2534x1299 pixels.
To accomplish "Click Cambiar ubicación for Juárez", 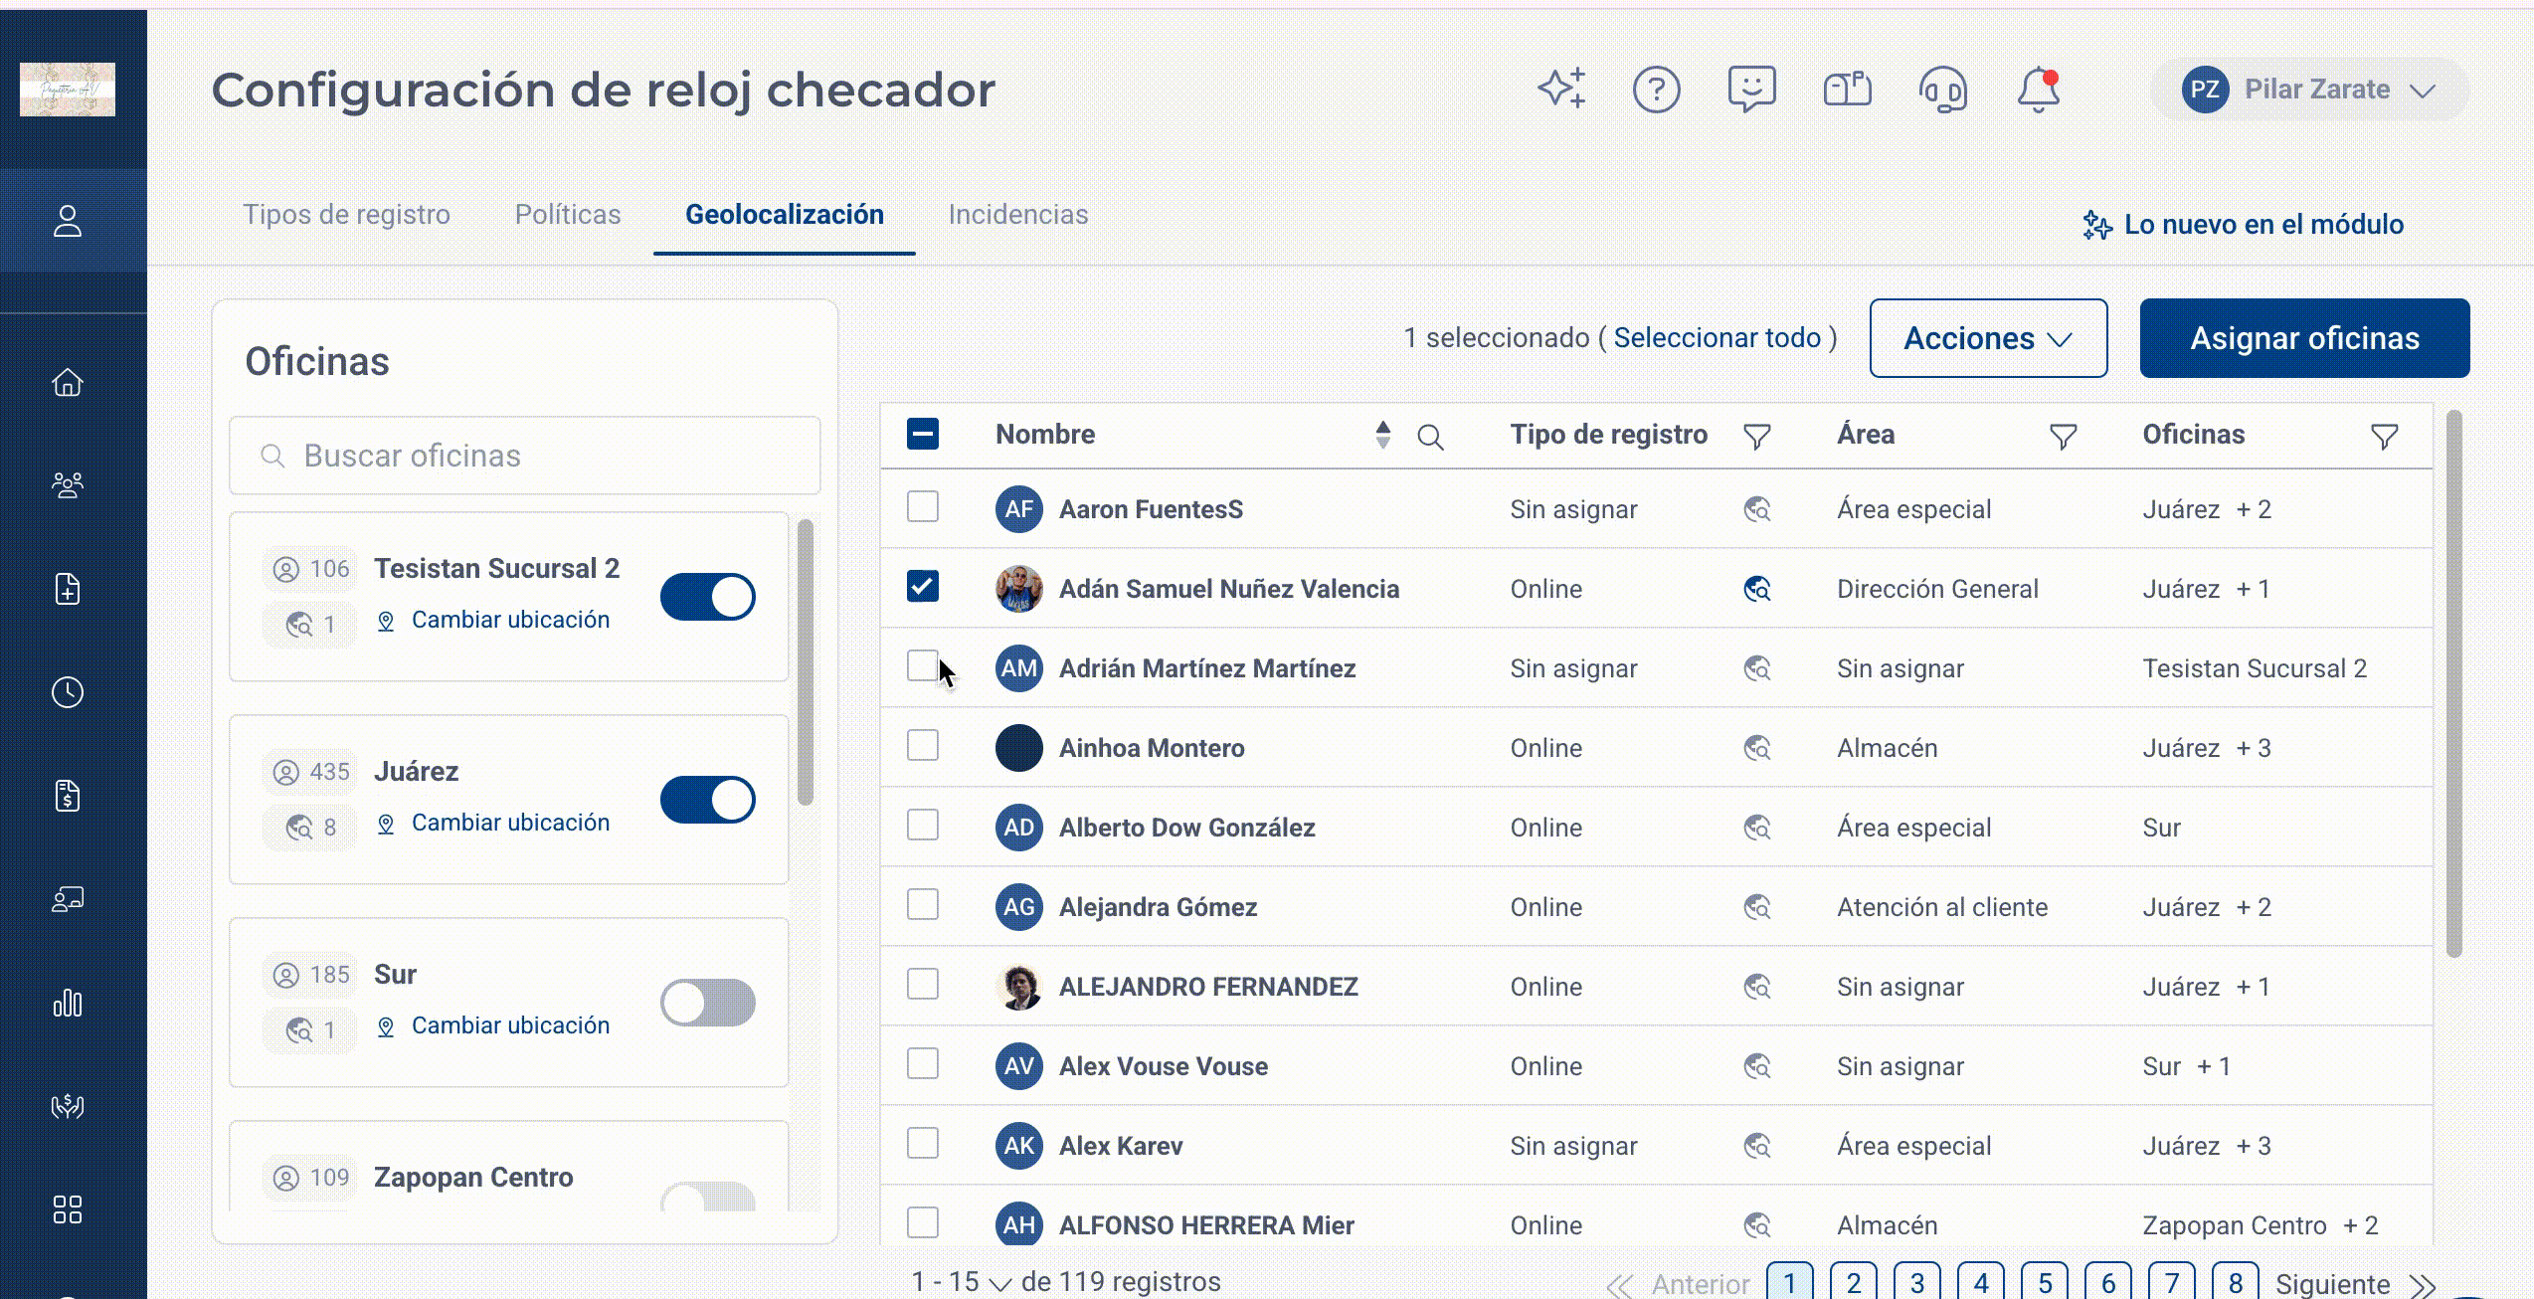I will click(x=493, y=824).
